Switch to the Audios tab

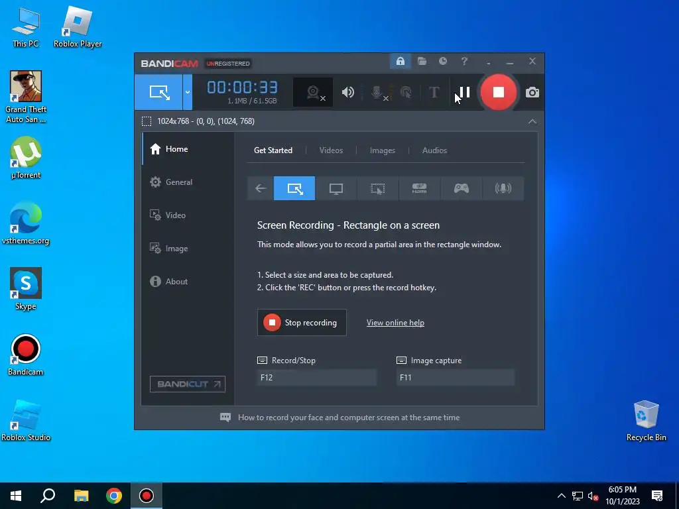click(x=434, y=150)
